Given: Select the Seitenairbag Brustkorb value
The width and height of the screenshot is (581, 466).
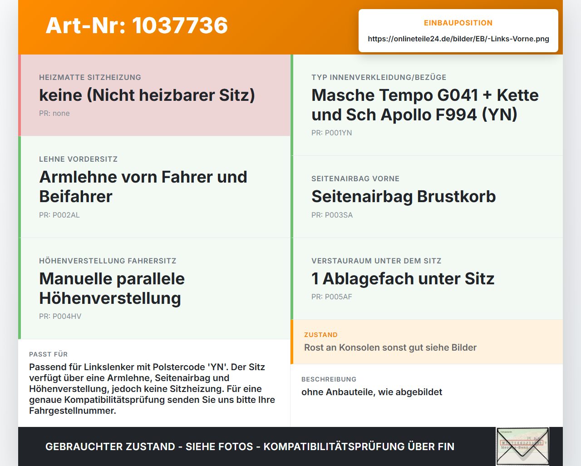Looking at the screenshot, I should pyautogui.click(x=404, y=197).
